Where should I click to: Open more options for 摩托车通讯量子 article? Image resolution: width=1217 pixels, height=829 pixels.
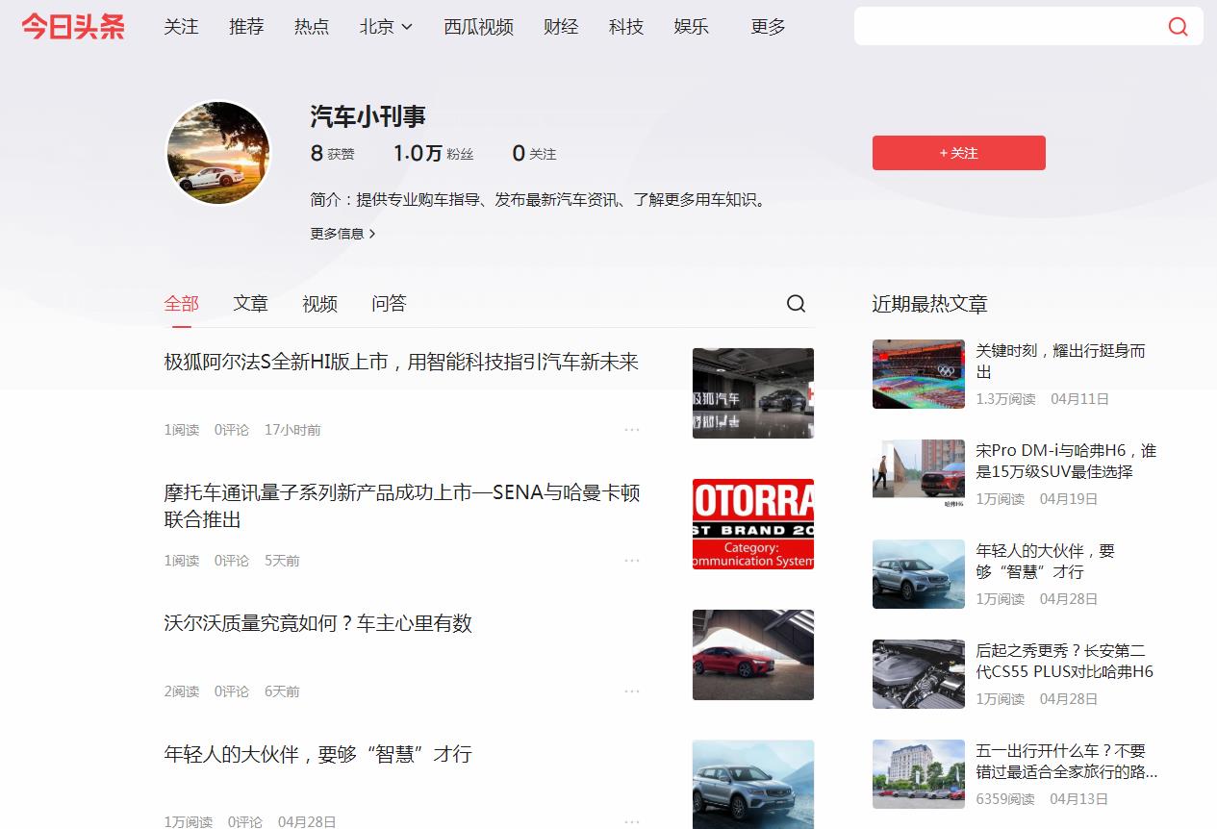pos(632,560)
